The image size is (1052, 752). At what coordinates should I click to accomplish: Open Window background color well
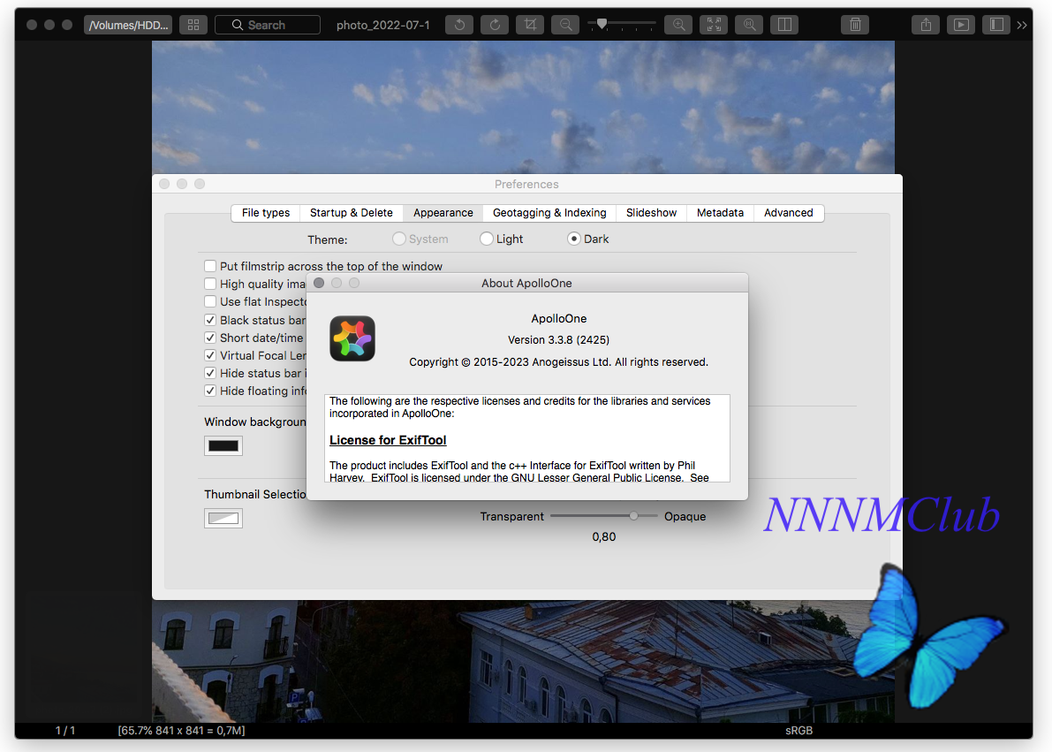pos(223,446)
